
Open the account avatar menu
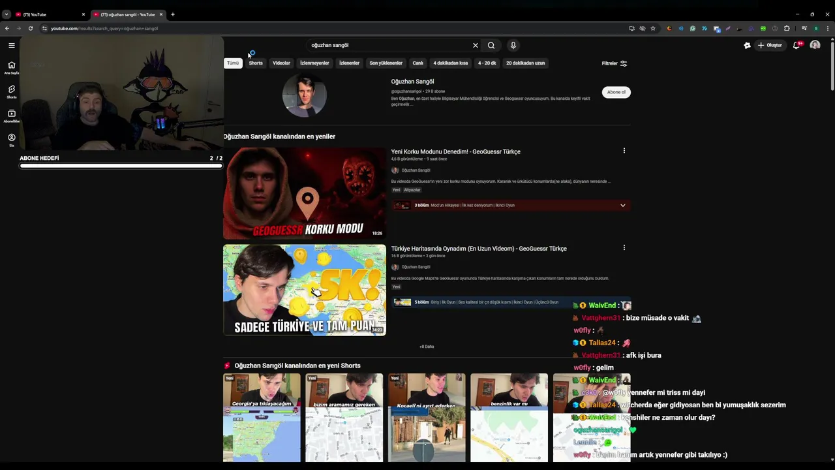coord(815,45)
